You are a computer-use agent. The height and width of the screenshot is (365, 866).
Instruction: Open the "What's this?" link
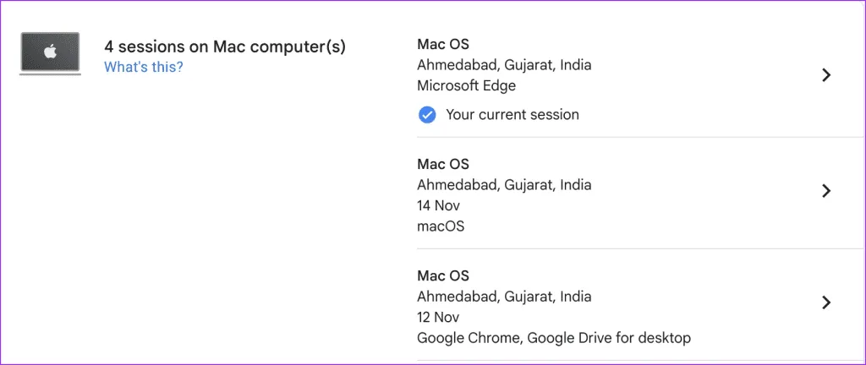coord(143,67)
